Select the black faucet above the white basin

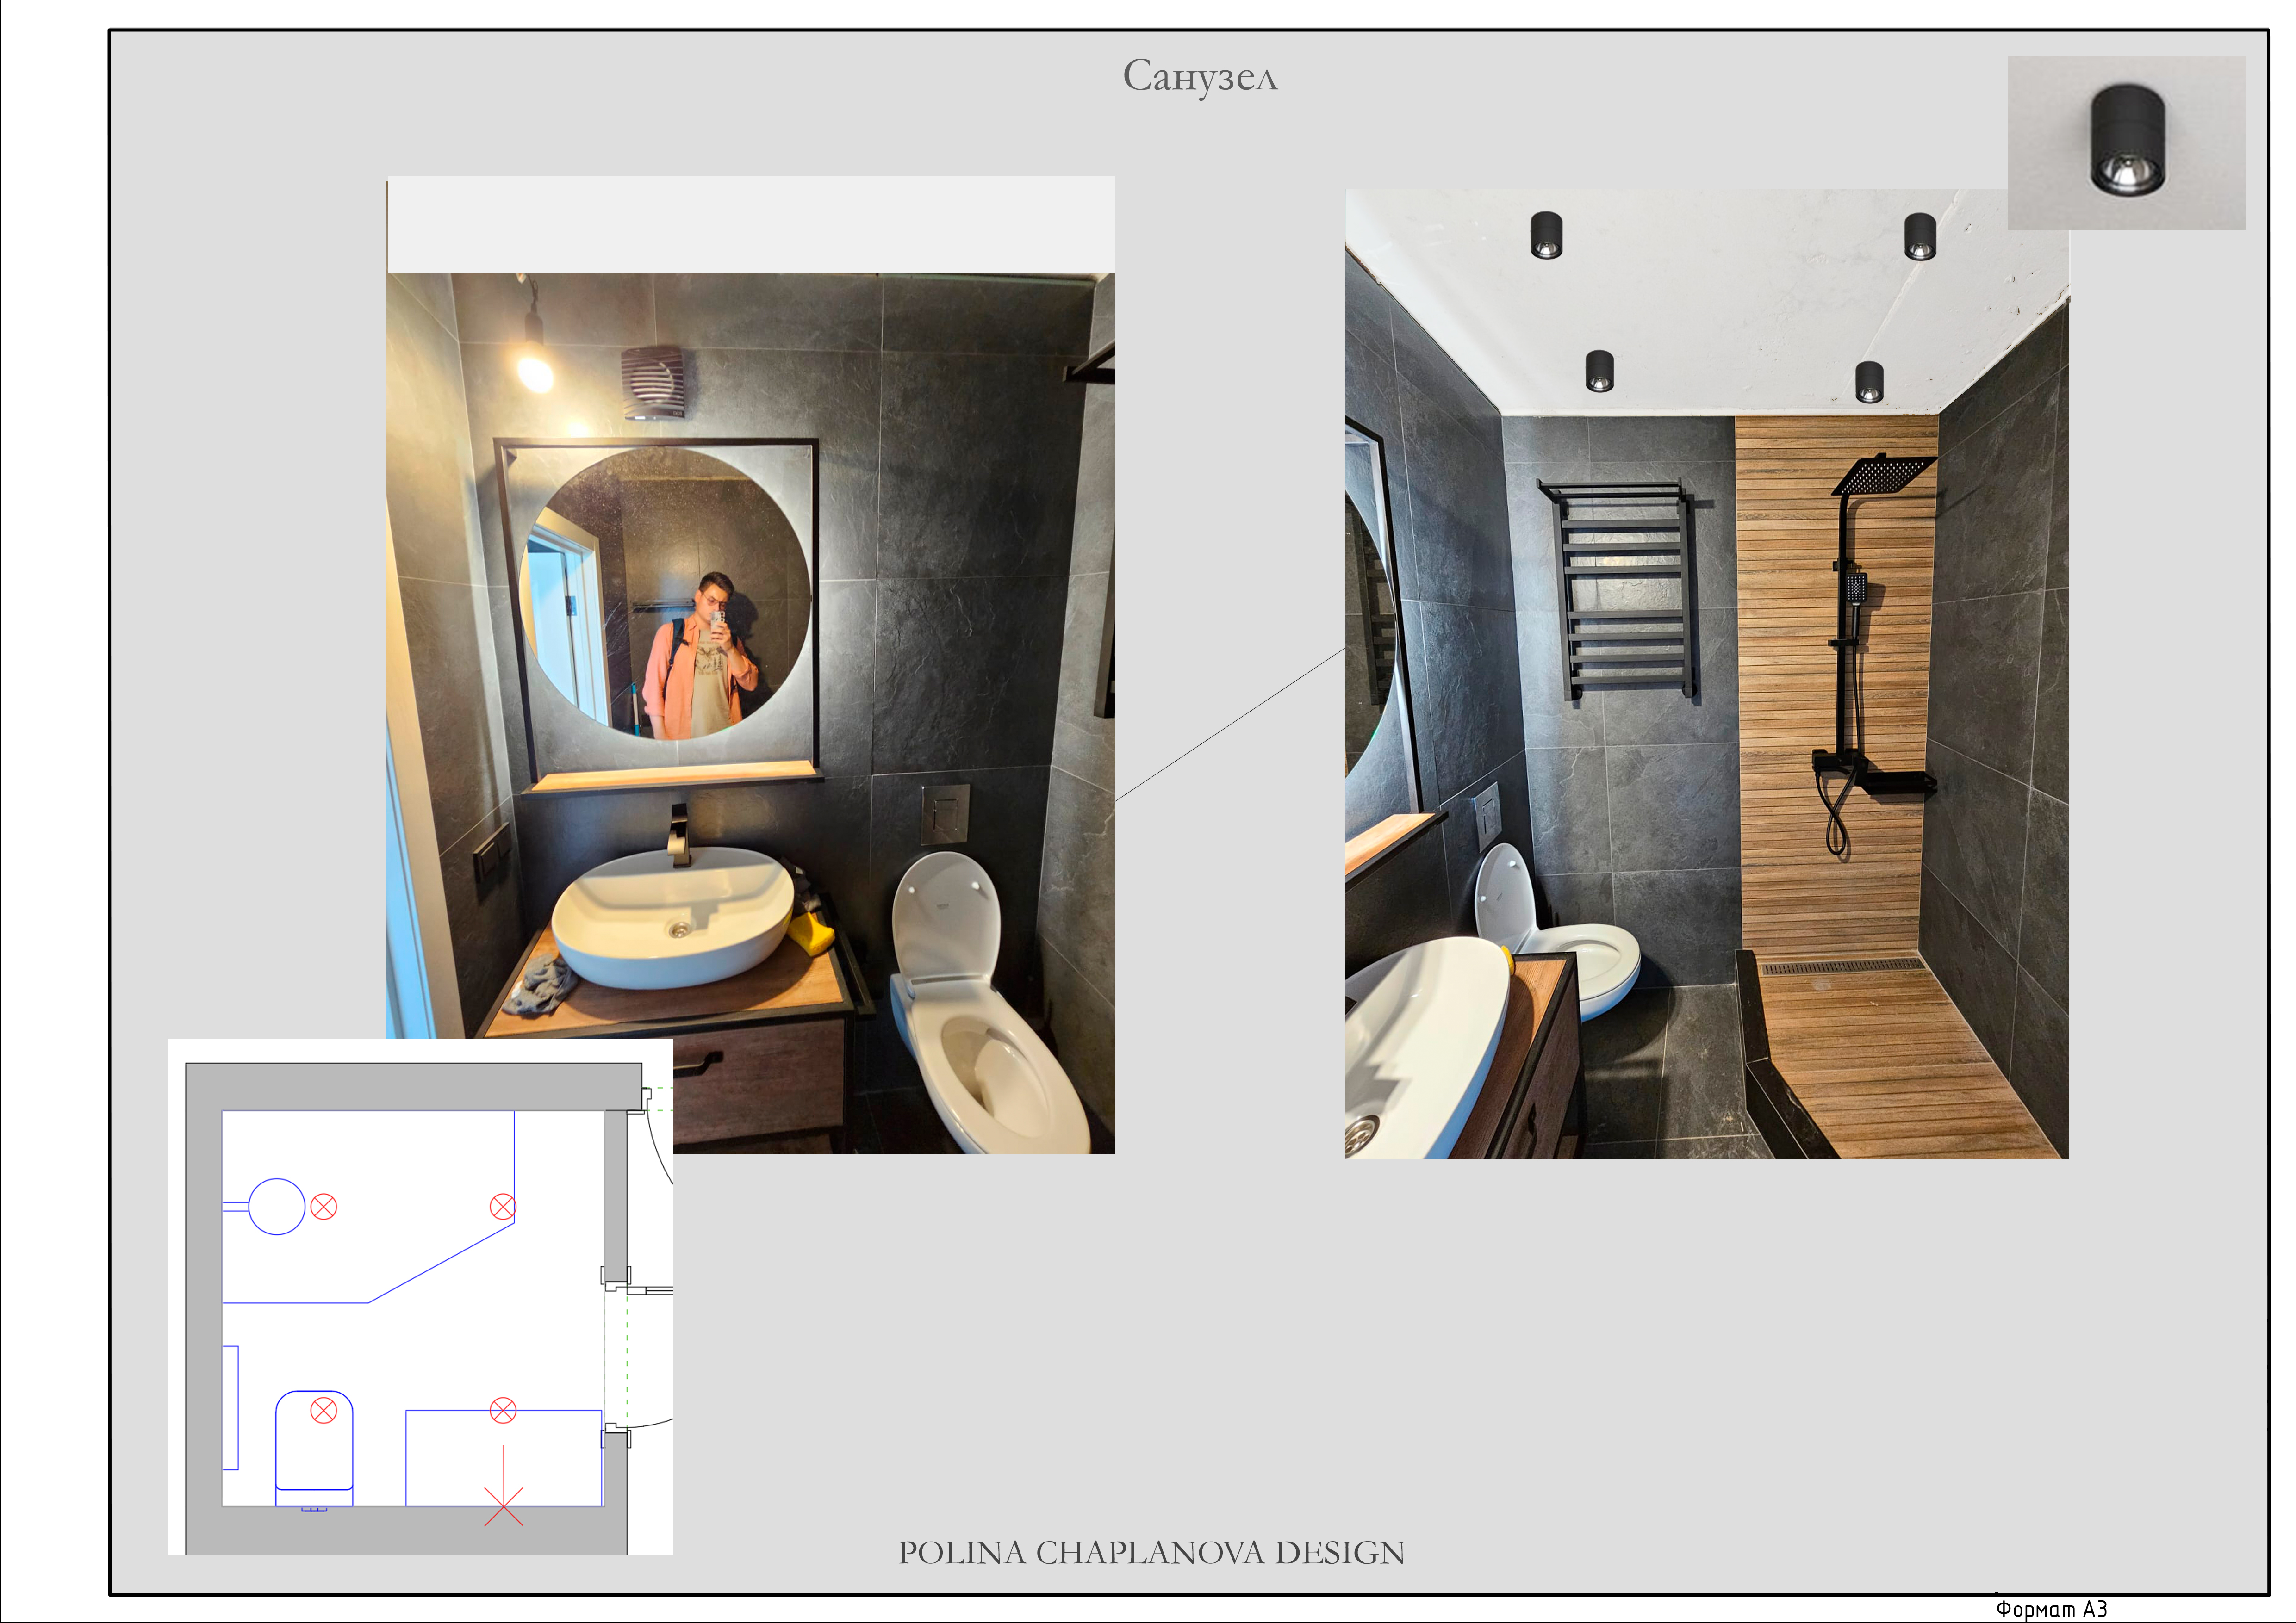(x=679, y=836)
